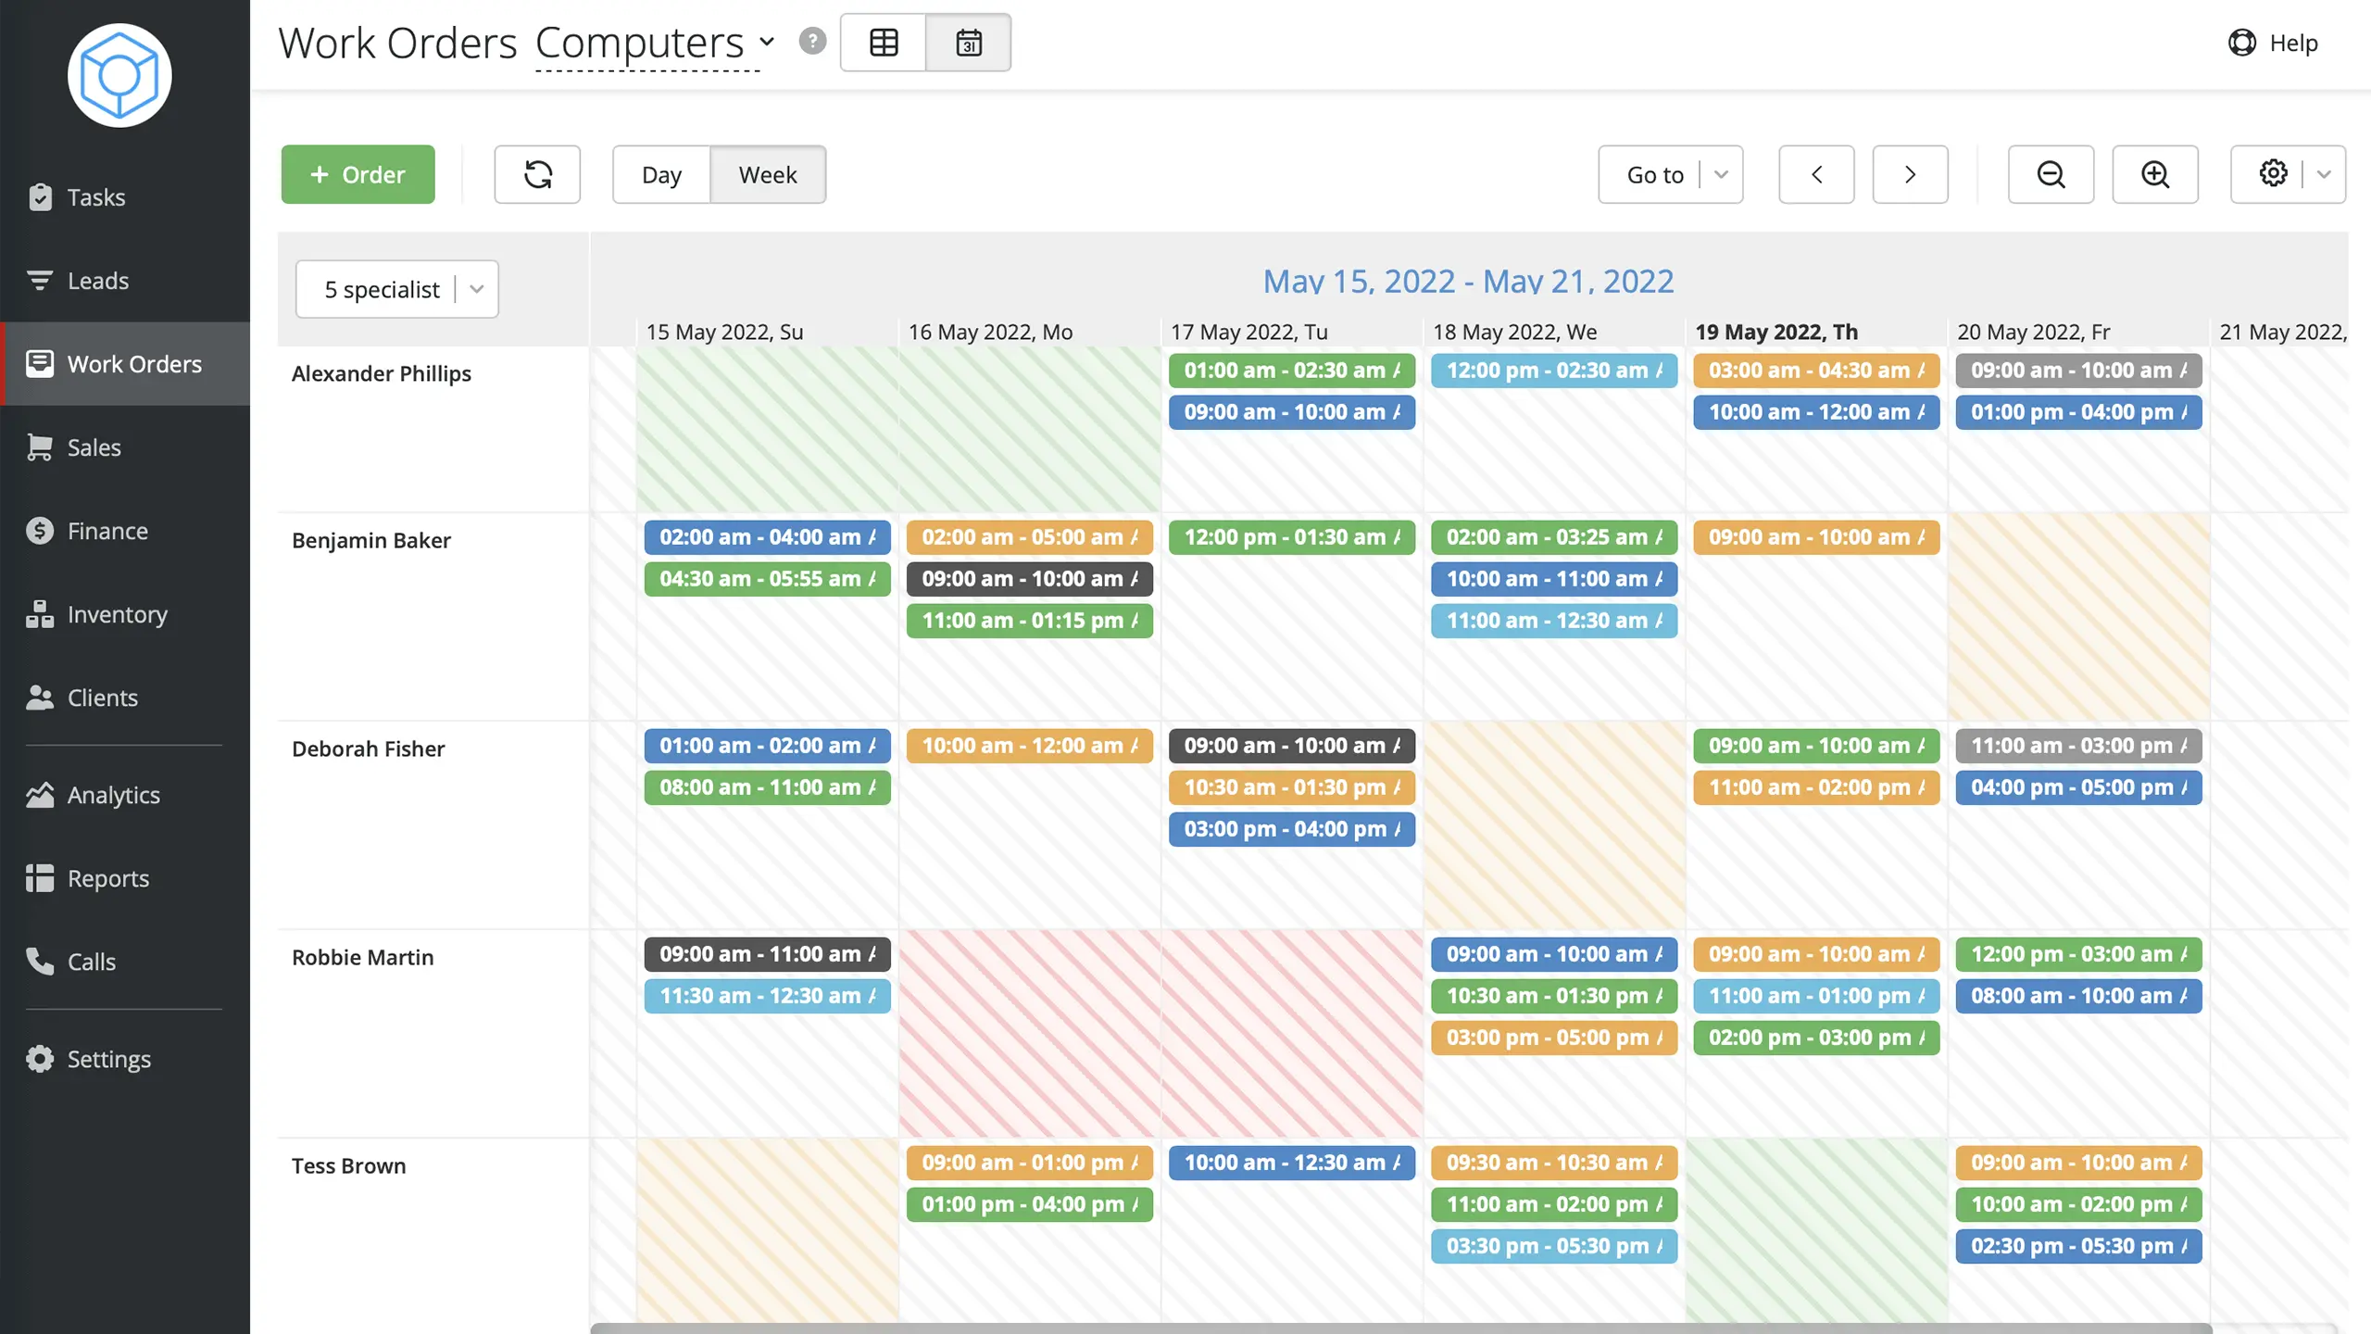Click the horizontal scrollbar at bottom
2371x1334 pixels.
click(1400, 1328)
